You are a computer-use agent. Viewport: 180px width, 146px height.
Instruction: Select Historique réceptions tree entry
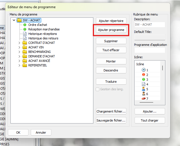click(42, 34)
